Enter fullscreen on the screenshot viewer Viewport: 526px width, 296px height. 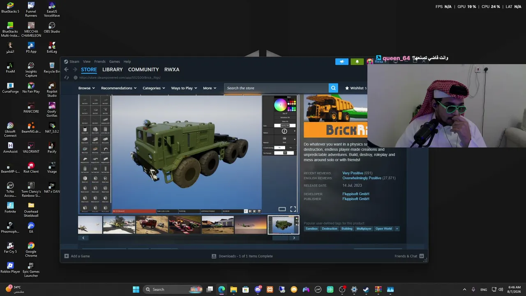tap(293, 209)
